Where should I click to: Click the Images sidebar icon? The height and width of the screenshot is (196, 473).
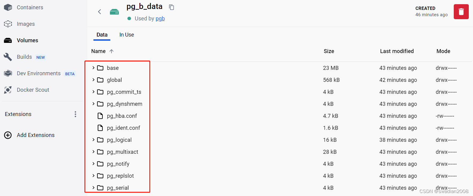click(x=8, y=24)
